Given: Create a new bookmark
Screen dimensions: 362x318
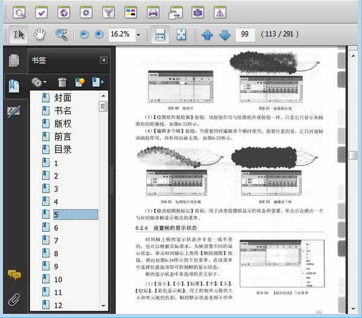Looking at the screenshot, I should tap(79, 81).
